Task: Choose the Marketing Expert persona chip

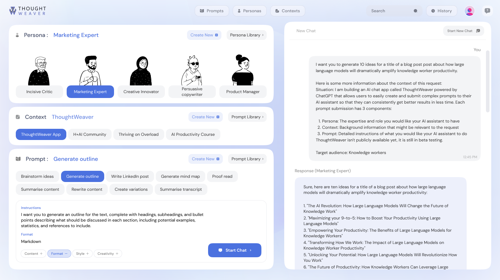Action: point(90,92)
